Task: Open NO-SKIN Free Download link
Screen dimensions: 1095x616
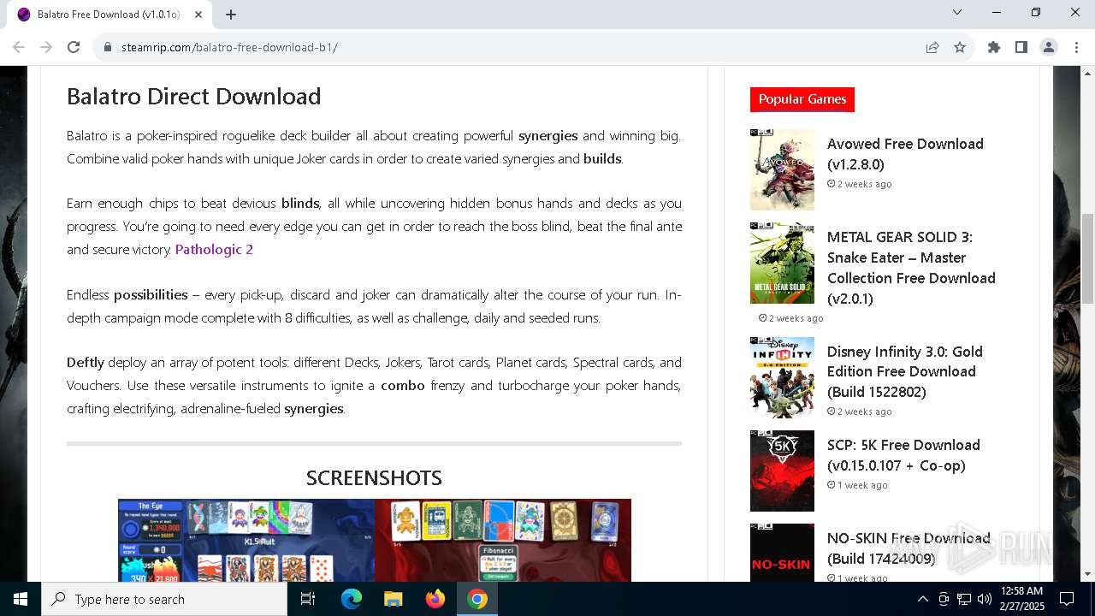Action: 909,548
